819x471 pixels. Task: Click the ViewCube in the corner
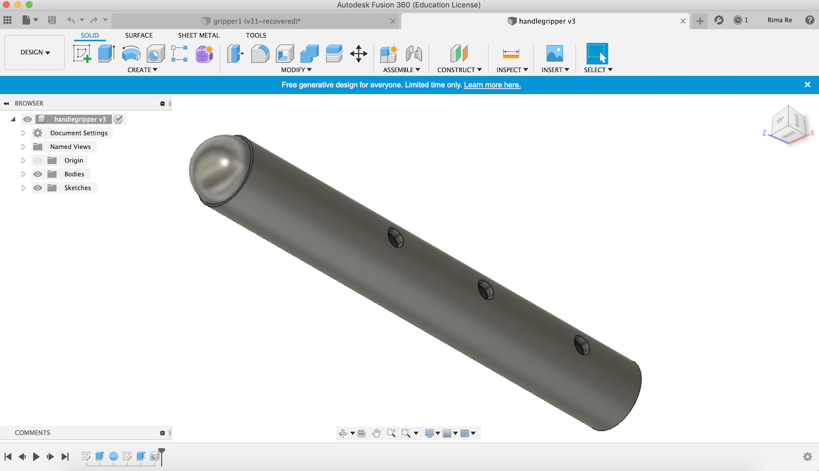(789, 123)
